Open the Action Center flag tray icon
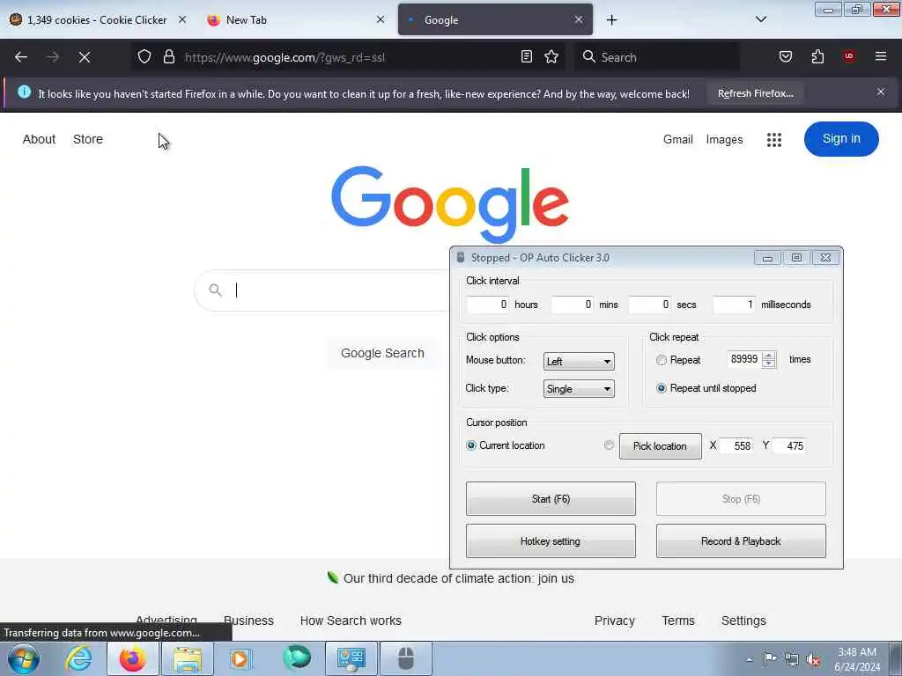 pos(770,658)
